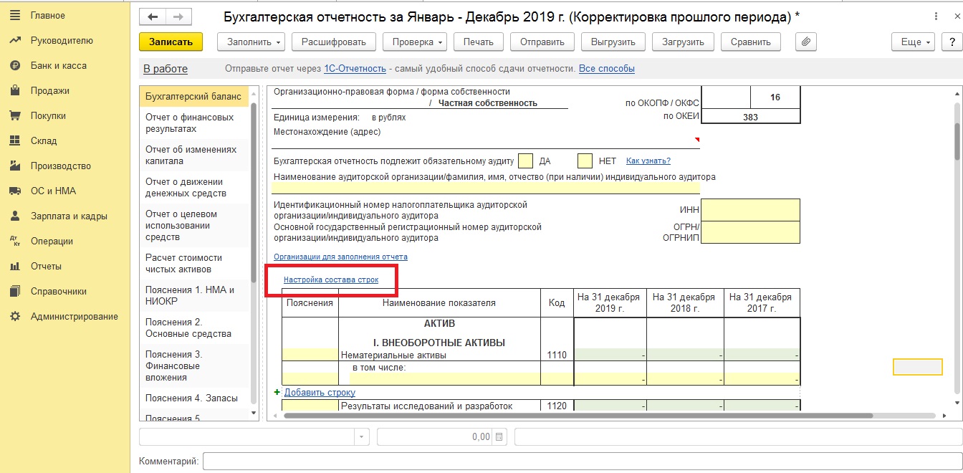Open Еще dropdown menu
The width and height of the screenshot is (963, 473).
coord(914,42)
